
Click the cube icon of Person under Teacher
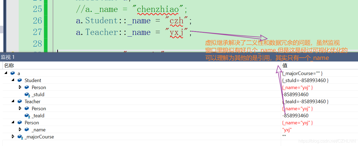pos(27,108)
